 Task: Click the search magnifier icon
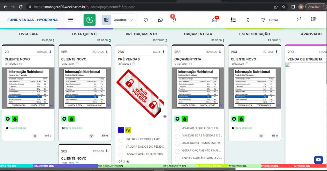299,19
